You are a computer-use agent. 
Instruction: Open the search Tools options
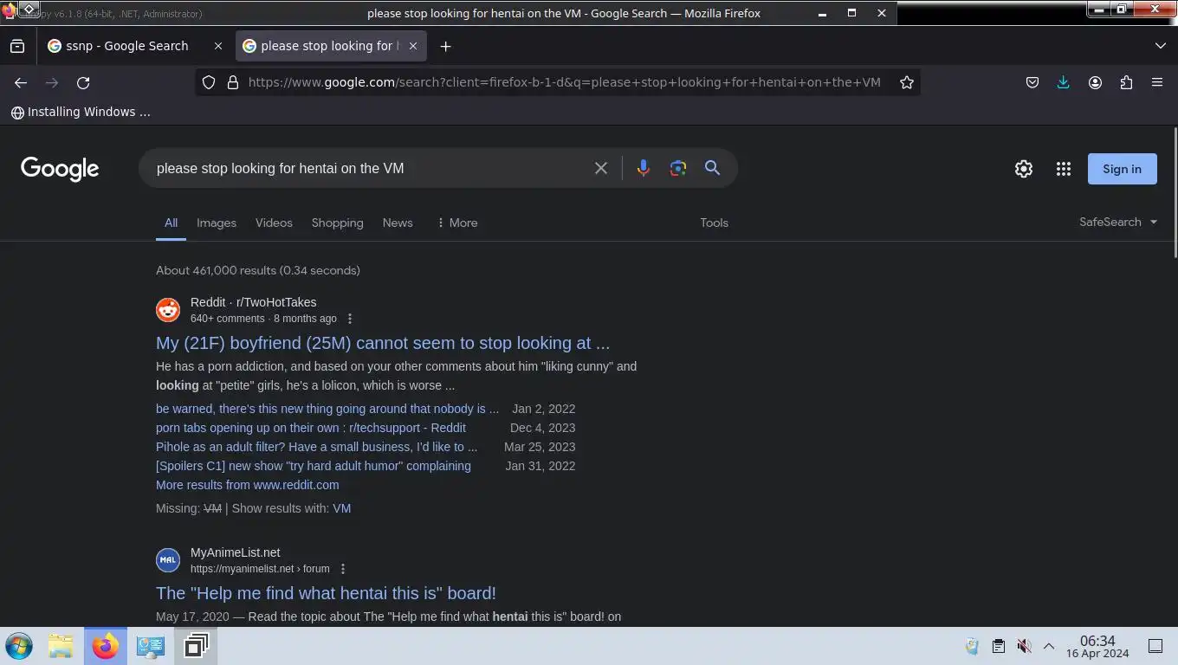pos(714,223)
